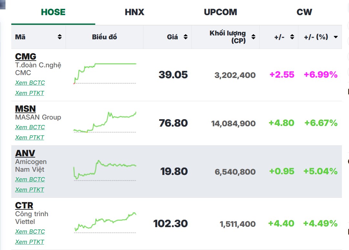The image size is (349, 250).
Task: Select the HOSE tab
Action: click(x=53, y=12)
